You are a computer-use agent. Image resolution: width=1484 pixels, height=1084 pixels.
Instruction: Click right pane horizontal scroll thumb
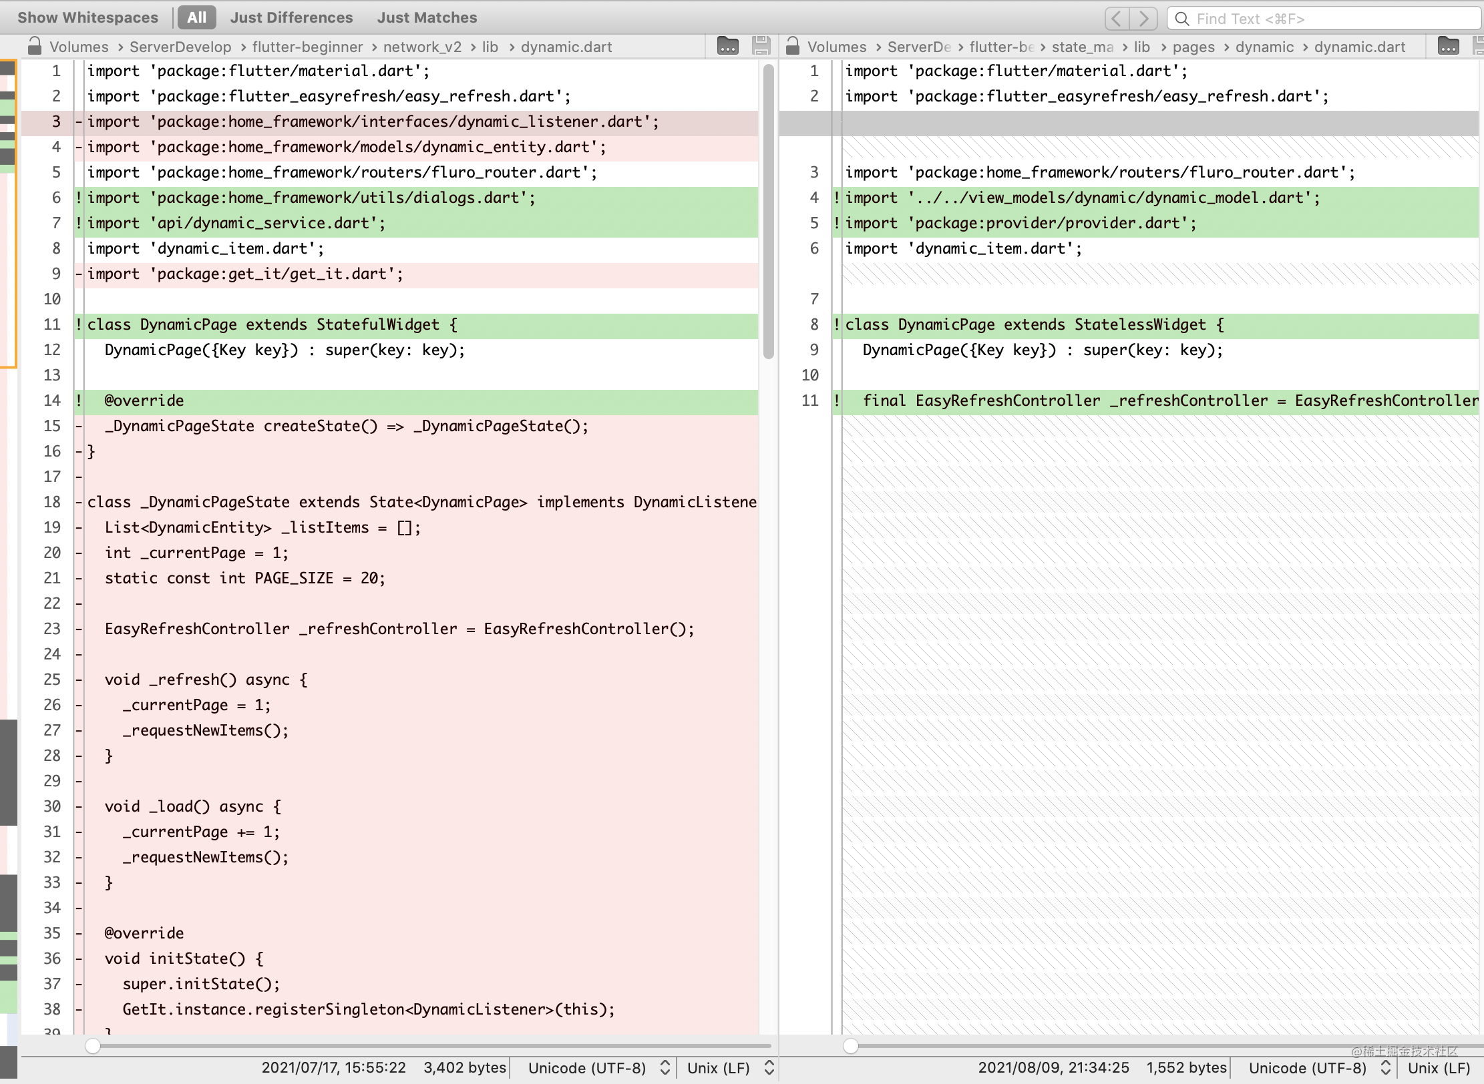850,1046
